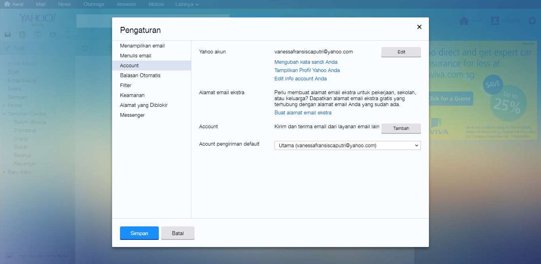The width and height of the screenshot is (541, 264).
Task: Expand the Lainnya navigation menu
Action: pos(187,4)
